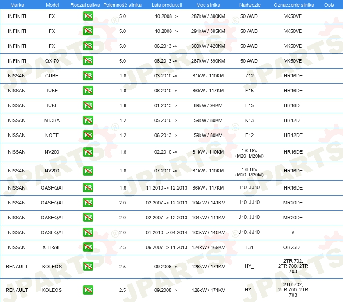Screen dimensions: 343x302
Task: Click the 1.2 capacity cell in the MICRA row
Action: coord(123,120)
